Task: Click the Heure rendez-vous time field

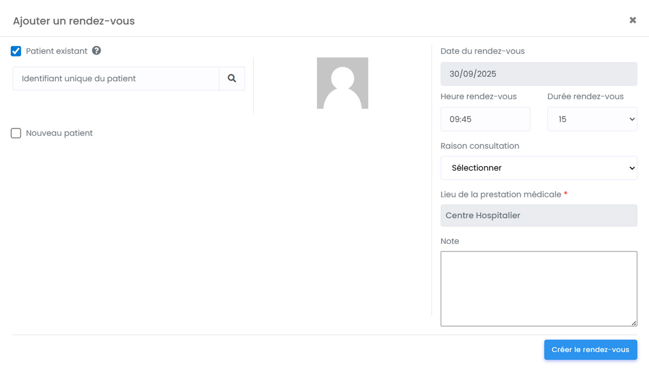Action: coord(485,119)
